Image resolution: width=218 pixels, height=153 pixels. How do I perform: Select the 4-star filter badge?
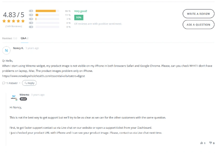[x=31, y=15]
